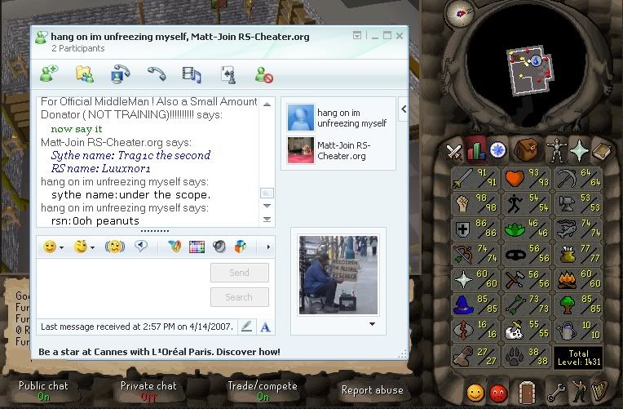Toggle RuneScape Trade/compete setting
This screenshot has height=409, width=623.
pyautogui.click(x=263, y=391)
